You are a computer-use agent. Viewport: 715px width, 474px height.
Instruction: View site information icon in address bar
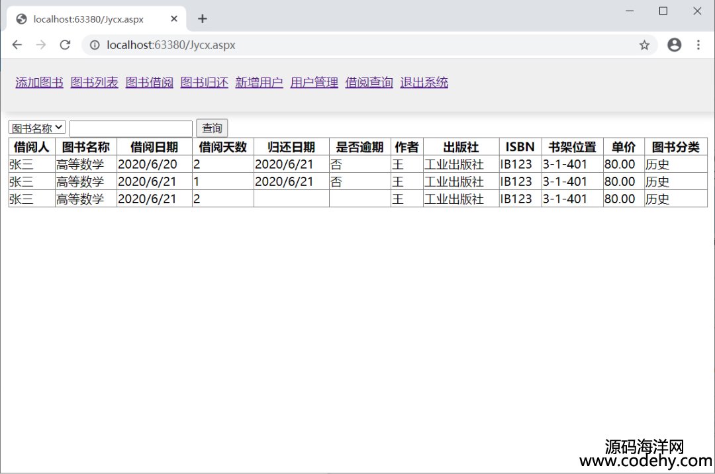click(95, 45)
